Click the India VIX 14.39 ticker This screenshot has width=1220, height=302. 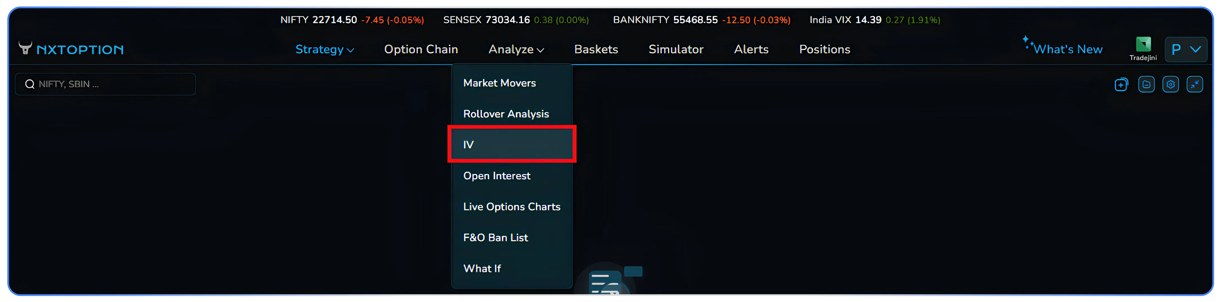pos(875,20)
